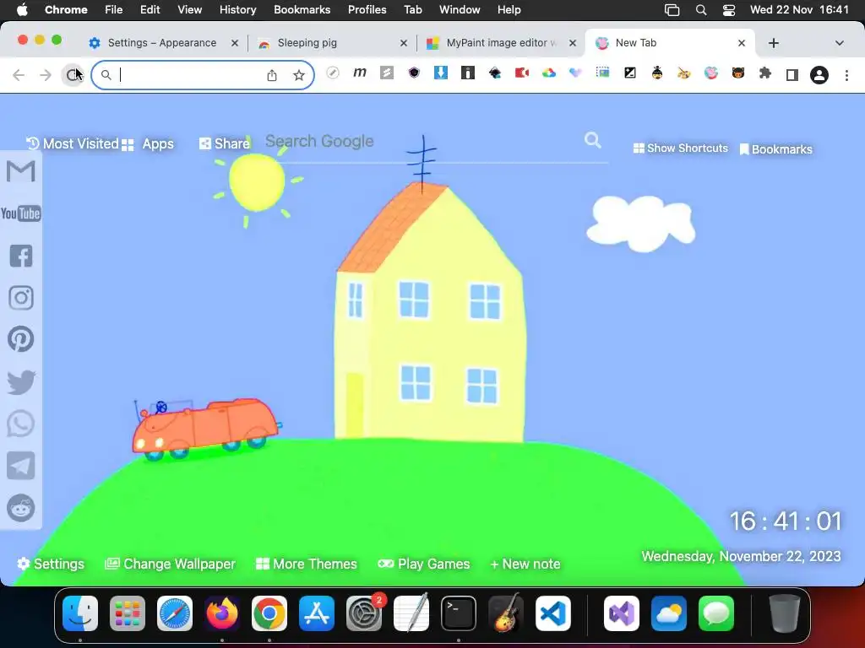The height and width of the screenshot is (648, 865).
Task: Open the YouTube sidebar shortcut
Action: click(x=21, y=213)
